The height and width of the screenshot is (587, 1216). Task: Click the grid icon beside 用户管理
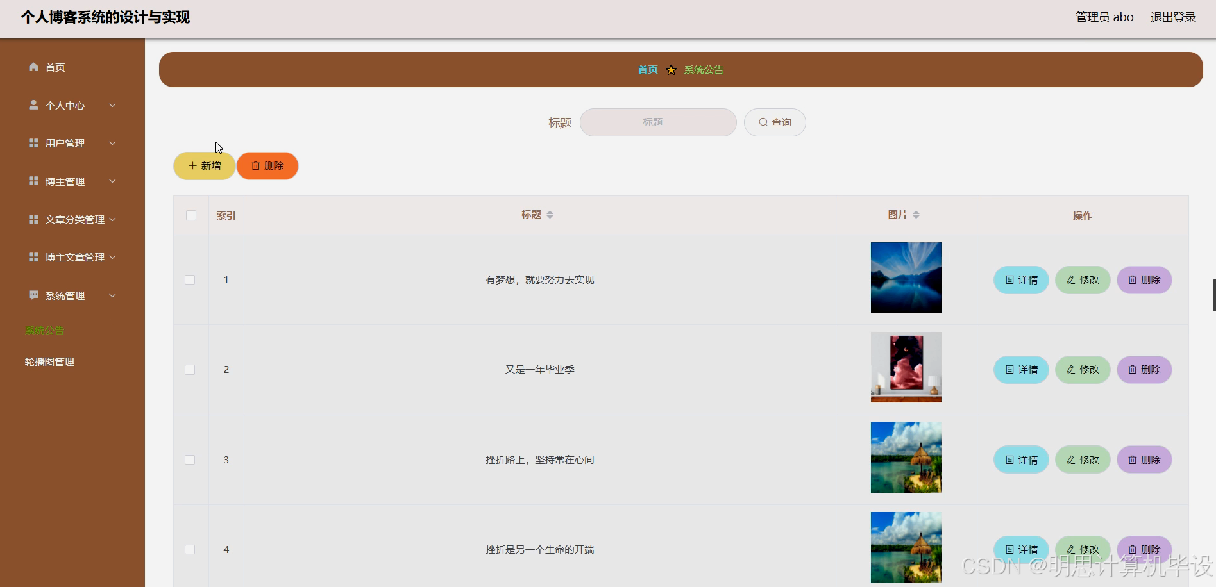pos(33,143)
